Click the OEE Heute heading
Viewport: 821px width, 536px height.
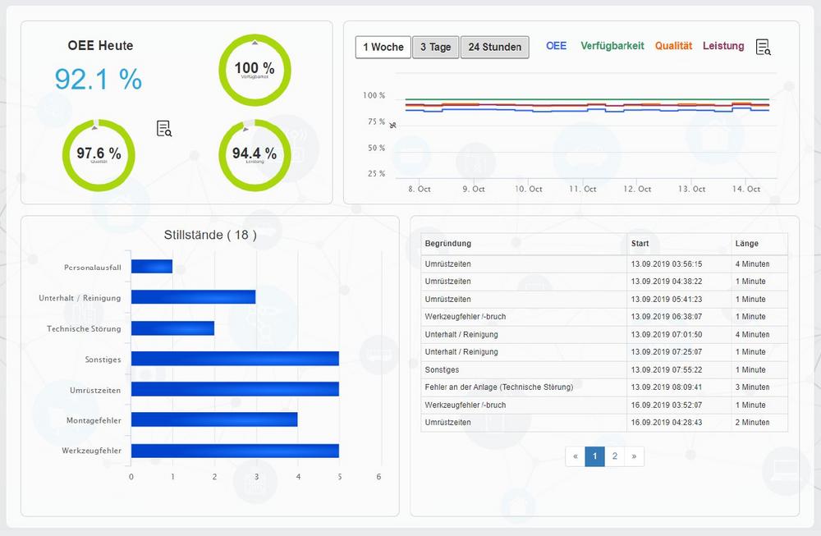point(100,45)
